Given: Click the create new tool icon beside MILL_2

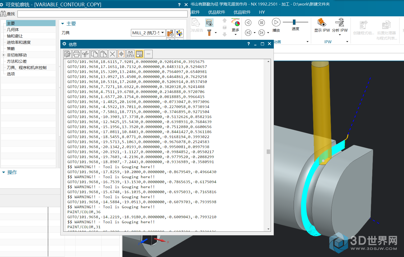Looking at the screenshot, I should pyautogui.click(x=170, y=33).
